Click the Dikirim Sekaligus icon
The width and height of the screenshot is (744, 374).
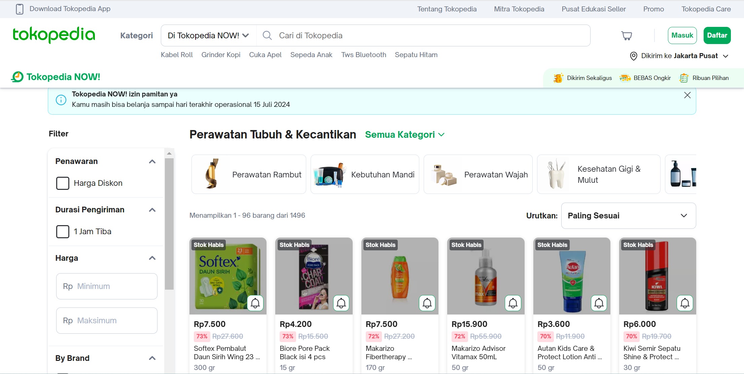[x=558, y=78]
